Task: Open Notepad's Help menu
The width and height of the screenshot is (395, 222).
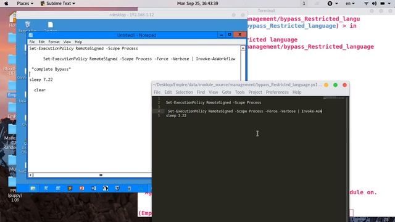Action: [78, 42]
